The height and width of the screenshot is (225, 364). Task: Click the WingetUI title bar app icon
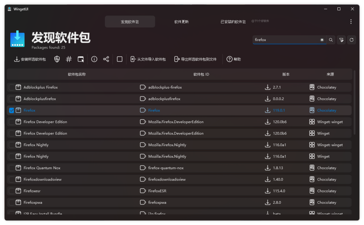tap(9, 9)
